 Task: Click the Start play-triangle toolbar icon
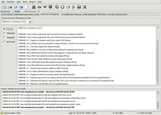click(x=73, y=7)
